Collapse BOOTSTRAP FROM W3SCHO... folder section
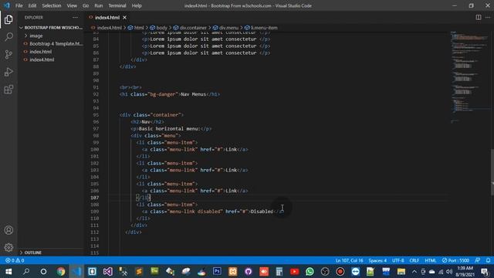The image size is (494, 278). point(51,28)
